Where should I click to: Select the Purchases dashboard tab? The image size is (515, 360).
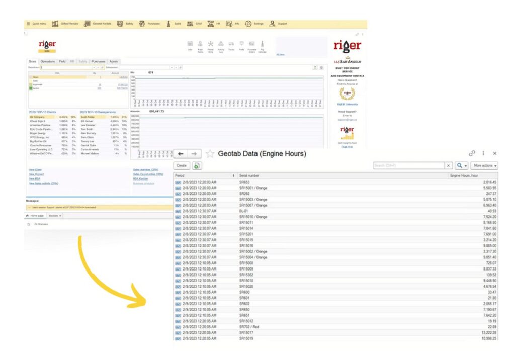coord(98,61)
